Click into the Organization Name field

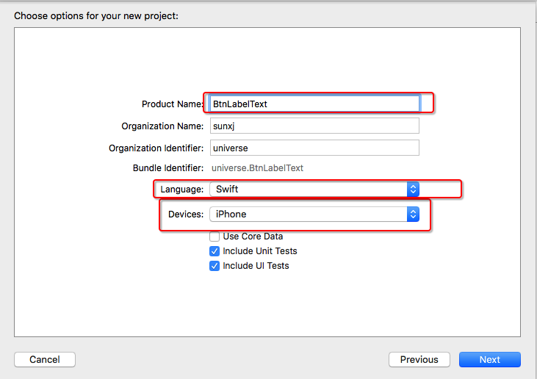(x=314, y=126)
